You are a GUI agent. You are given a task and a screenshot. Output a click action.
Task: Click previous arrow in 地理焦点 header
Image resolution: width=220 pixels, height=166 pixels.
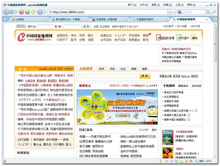154,86
